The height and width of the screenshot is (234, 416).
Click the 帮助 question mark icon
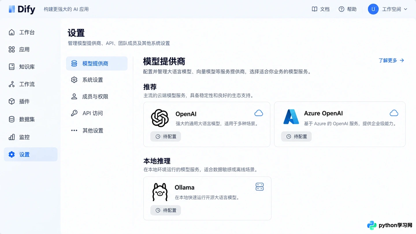pos(341,9)
